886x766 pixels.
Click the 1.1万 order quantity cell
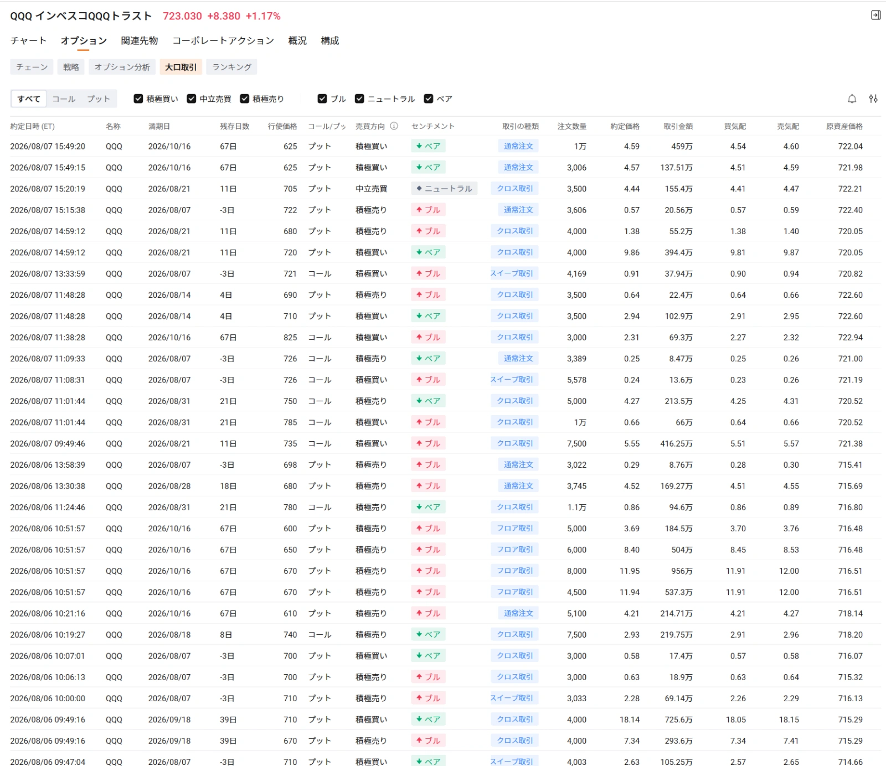[576, 507]
